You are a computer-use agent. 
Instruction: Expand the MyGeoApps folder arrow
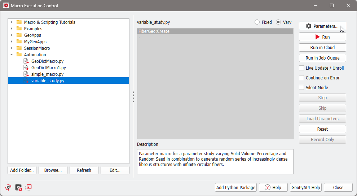(12, 42)
